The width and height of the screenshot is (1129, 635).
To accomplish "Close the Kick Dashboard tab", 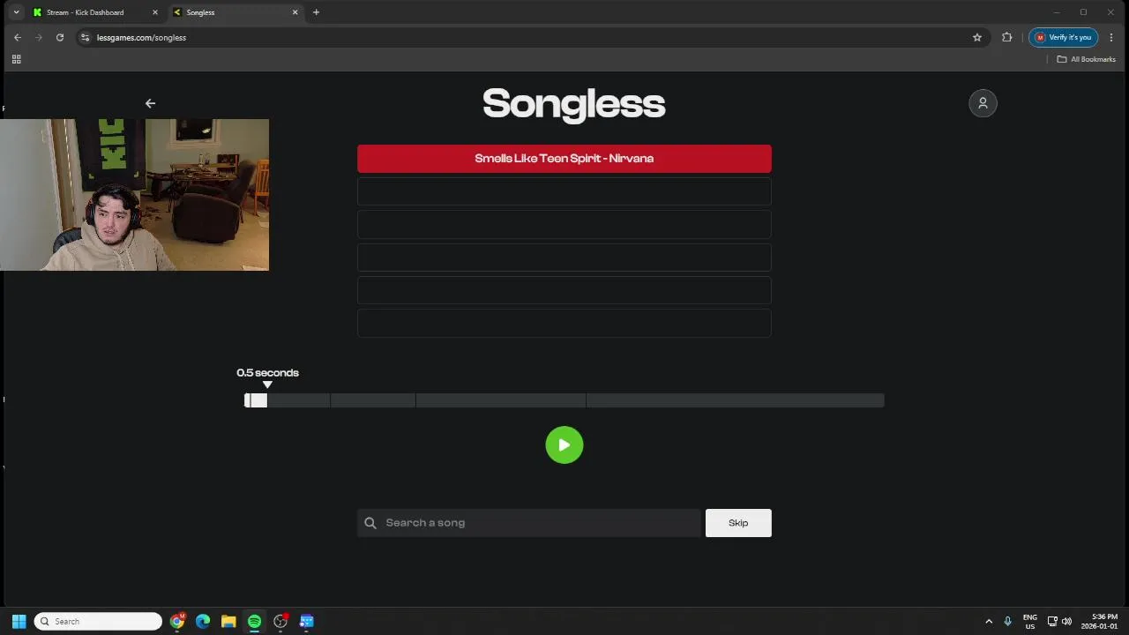I will [155, 12].
